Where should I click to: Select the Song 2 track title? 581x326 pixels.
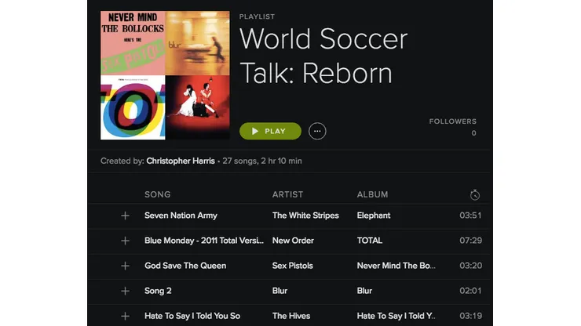coord(158,291)
